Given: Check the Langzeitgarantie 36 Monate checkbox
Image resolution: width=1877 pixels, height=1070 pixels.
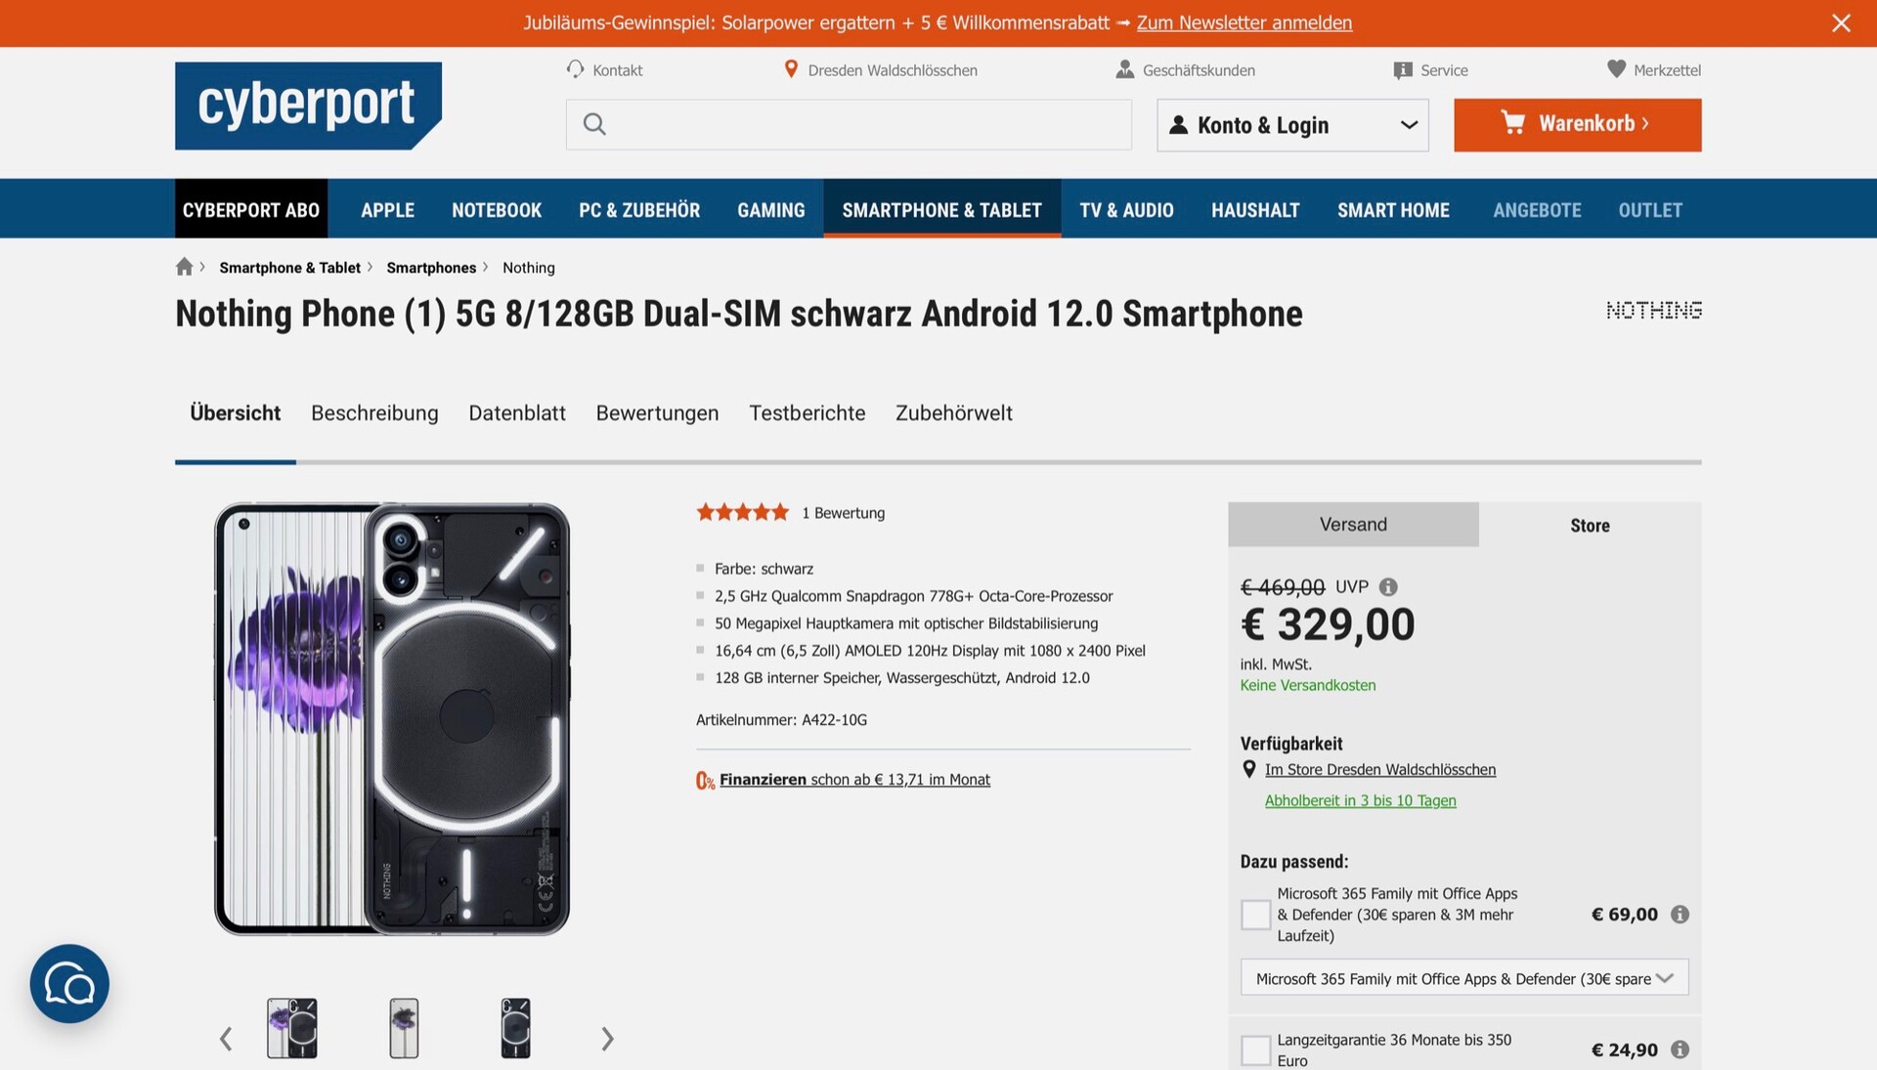Looking at the screenshot, I should (x=1255, y=1050).
